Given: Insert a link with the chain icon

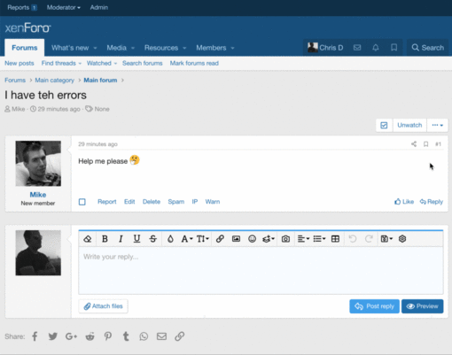Looking at the screenshot, I should (x=220, y=239).
